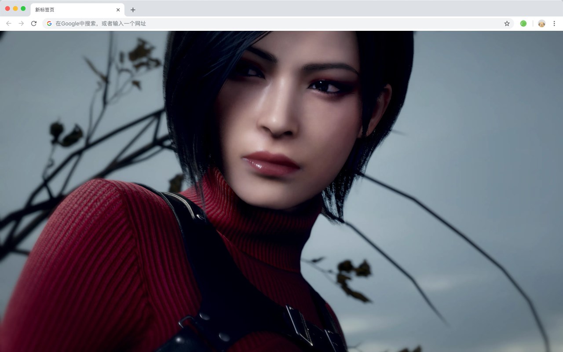Click the Google logo in address bar
563x352 pixels.
pos(49,23)
